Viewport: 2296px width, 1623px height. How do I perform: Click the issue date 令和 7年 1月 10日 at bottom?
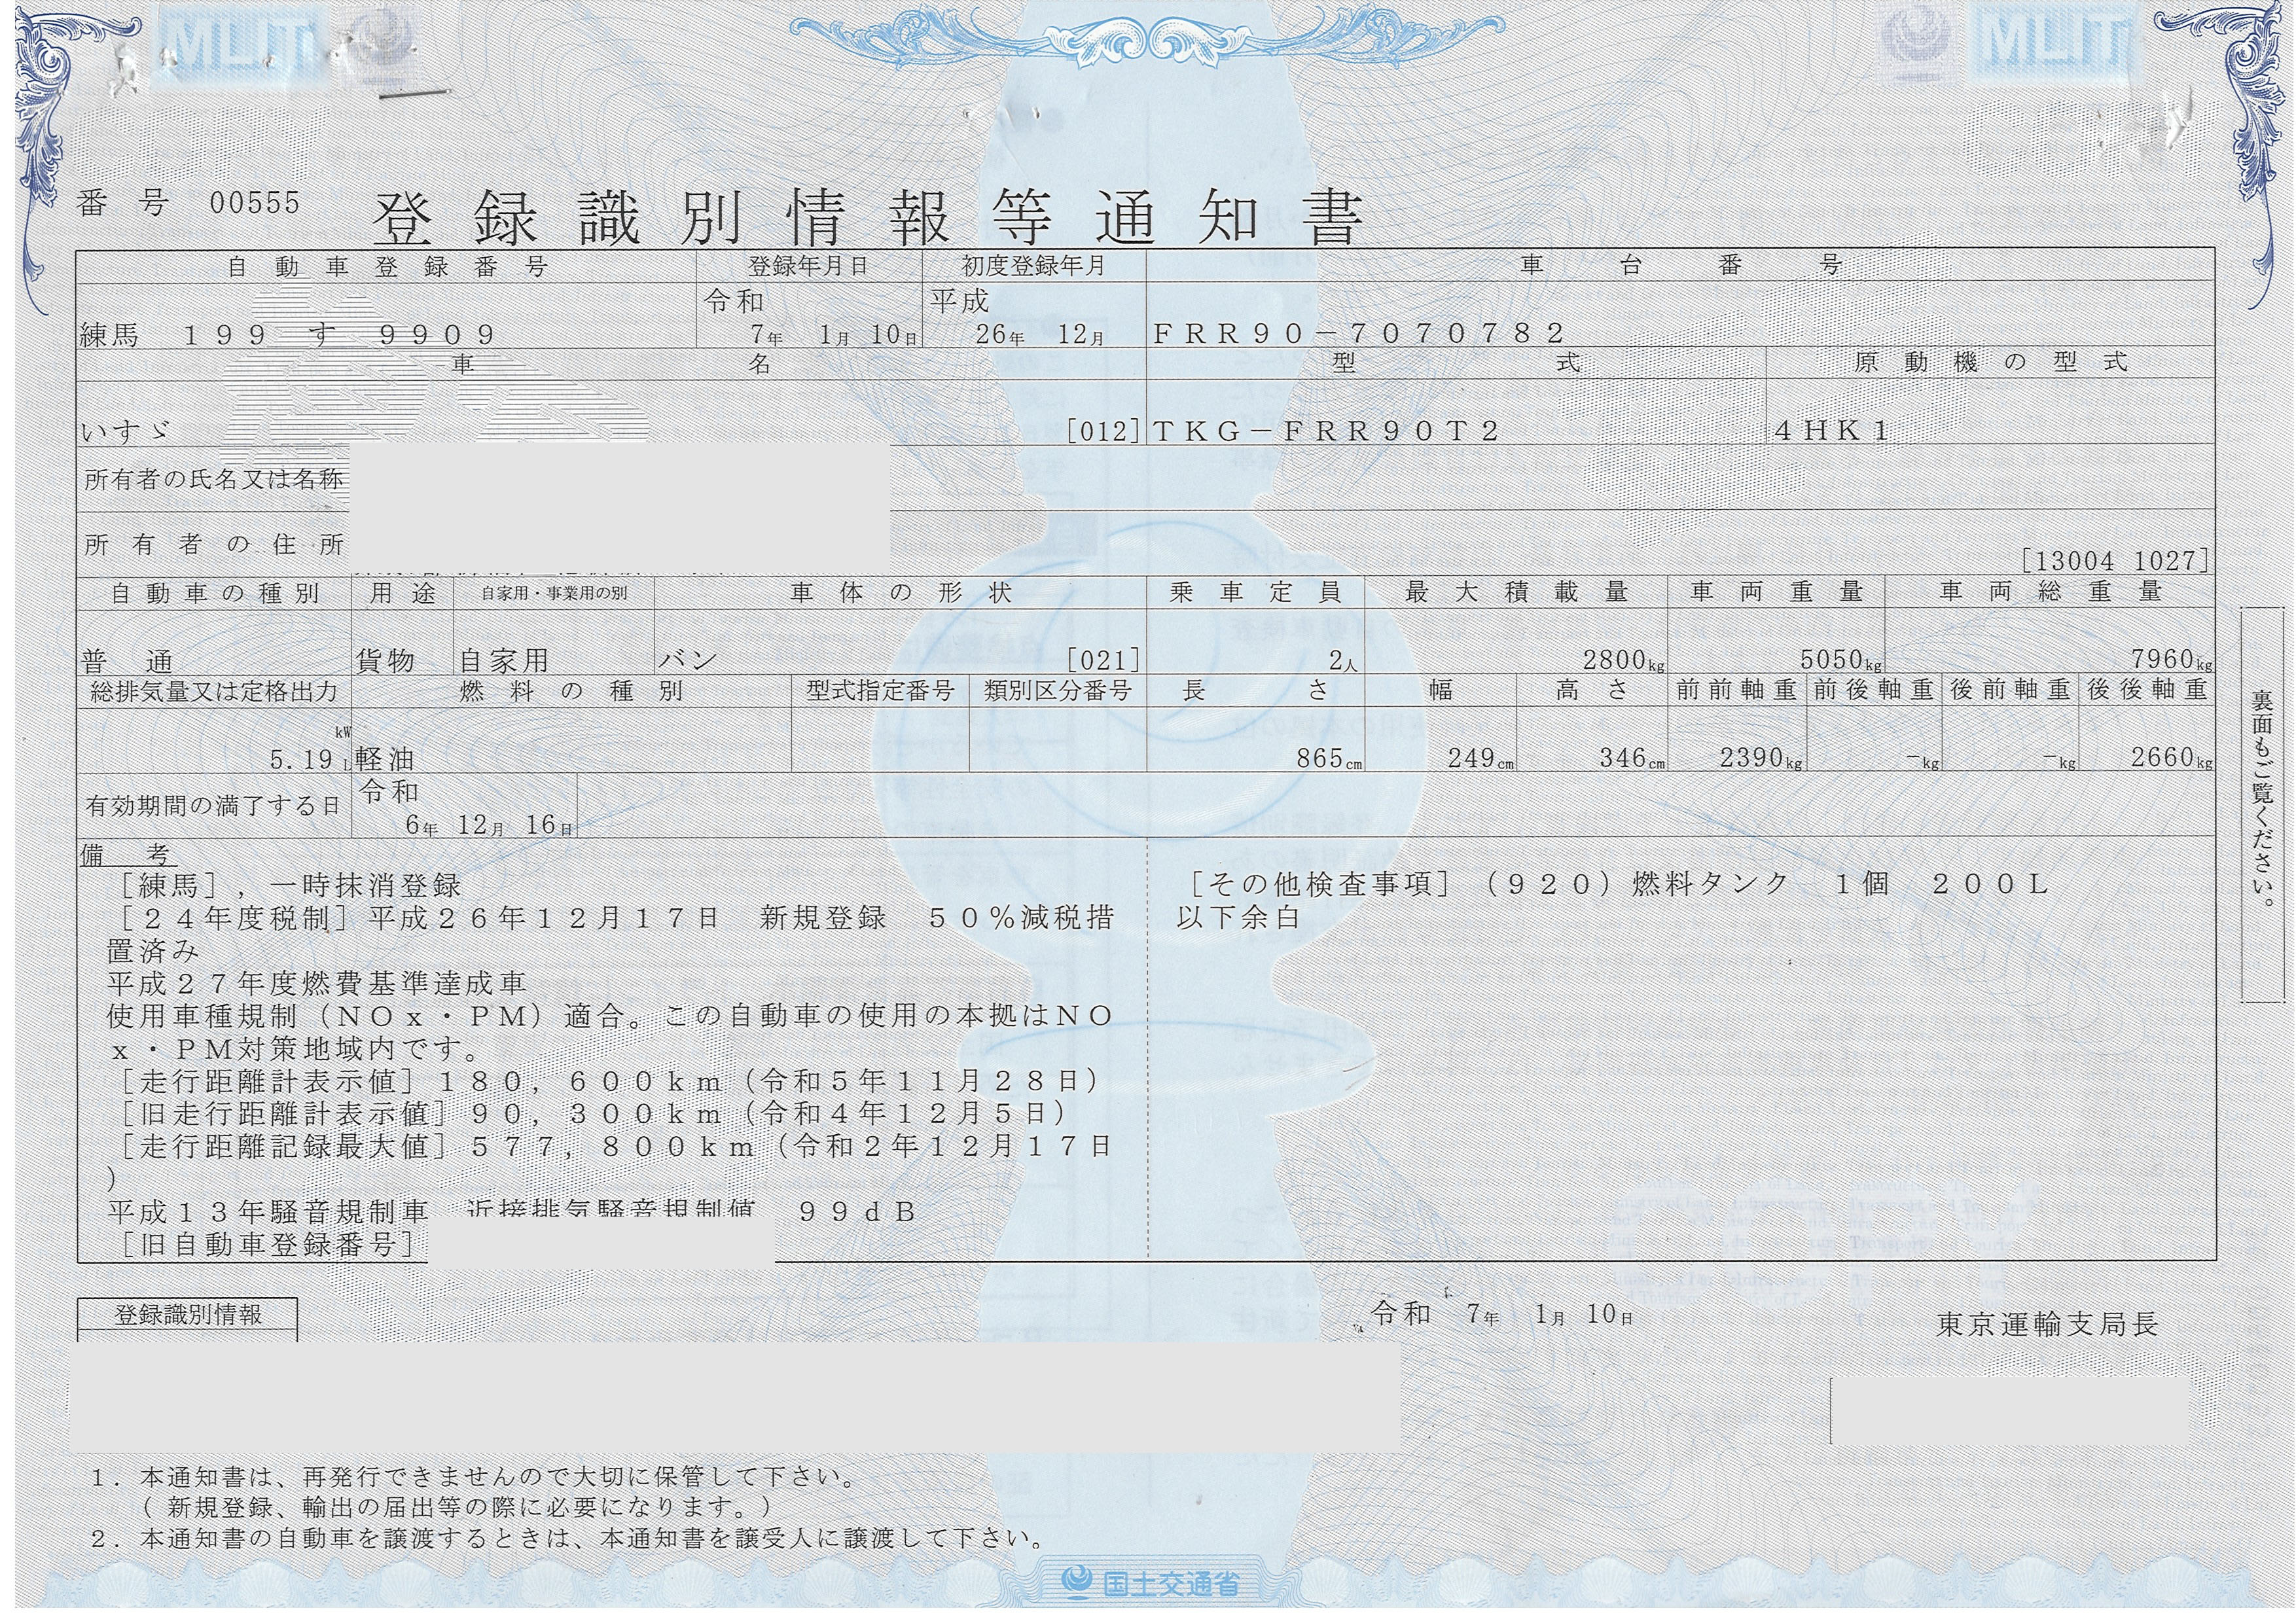point(1502,1314)
